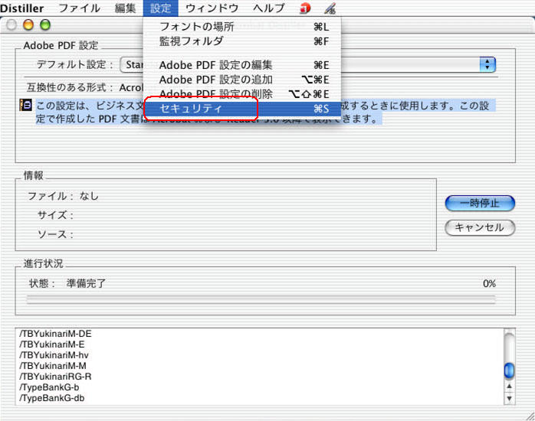Click the yellow minimize window button
The height and width of the screenshot is (421, 535).
coord(28,24)
